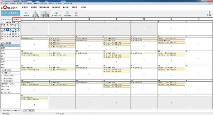This screenshot has width=213, height=115.
Task: Select 그룹PT프로1:3 (10세션) in program list
Action: click(10, 84)
